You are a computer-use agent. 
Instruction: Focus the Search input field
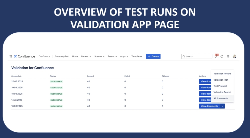(196, 56)
